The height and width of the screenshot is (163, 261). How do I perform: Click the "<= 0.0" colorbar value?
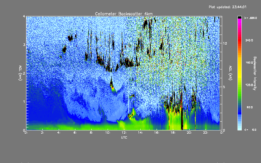[x=250, y=130]
